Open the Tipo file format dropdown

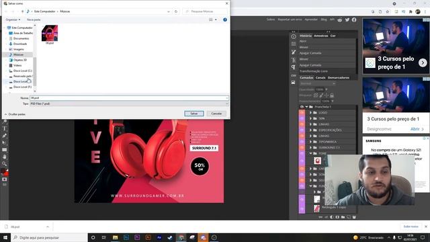point(129,104)
